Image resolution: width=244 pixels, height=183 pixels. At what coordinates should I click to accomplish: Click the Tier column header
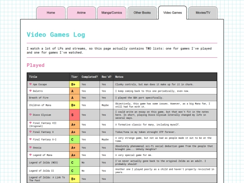(x=75, y=77)
